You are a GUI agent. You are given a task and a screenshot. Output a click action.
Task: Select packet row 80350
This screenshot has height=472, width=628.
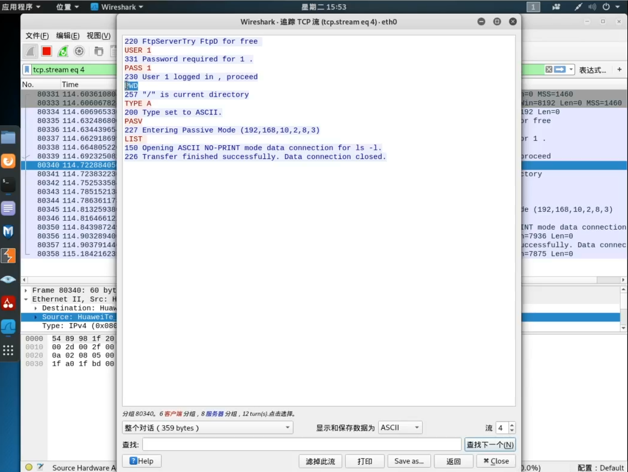(x=69, y=227)
